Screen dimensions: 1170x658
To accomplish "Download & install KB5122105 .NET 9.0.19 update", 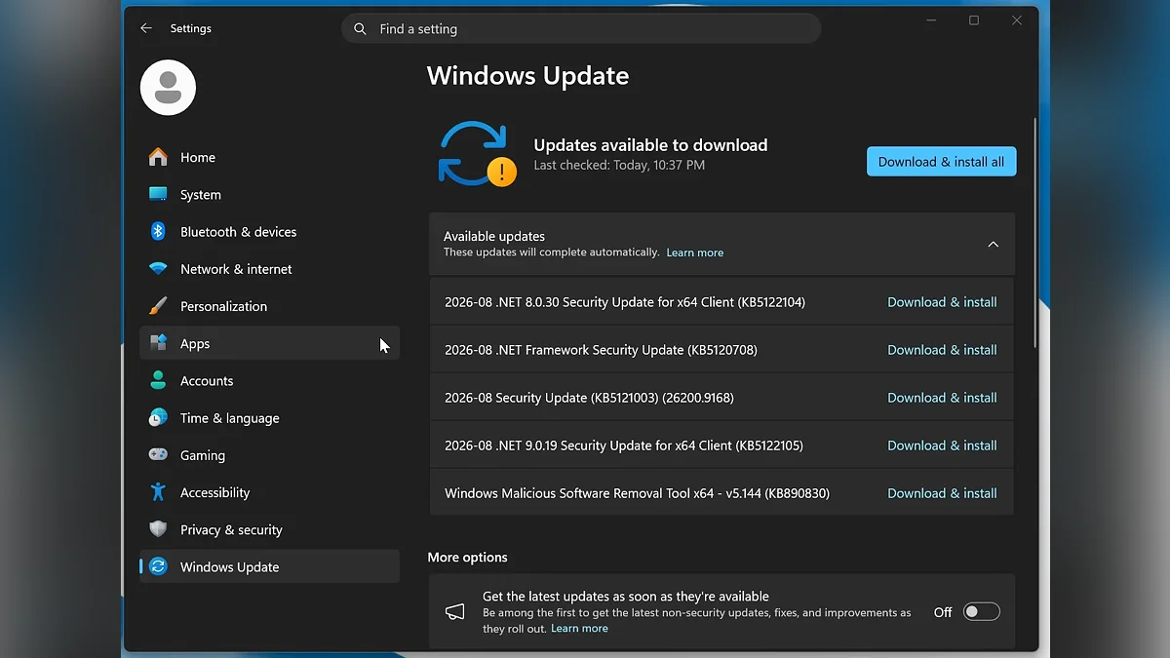I will [942, 445].
